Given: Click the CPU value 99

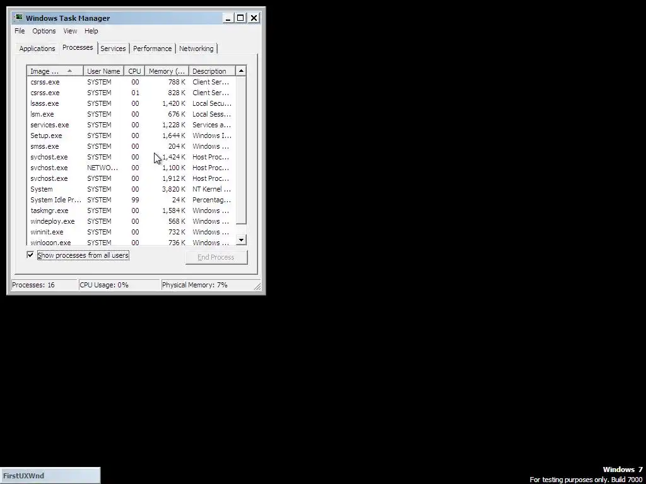Looking at the screenshot, I should point(135,200).
